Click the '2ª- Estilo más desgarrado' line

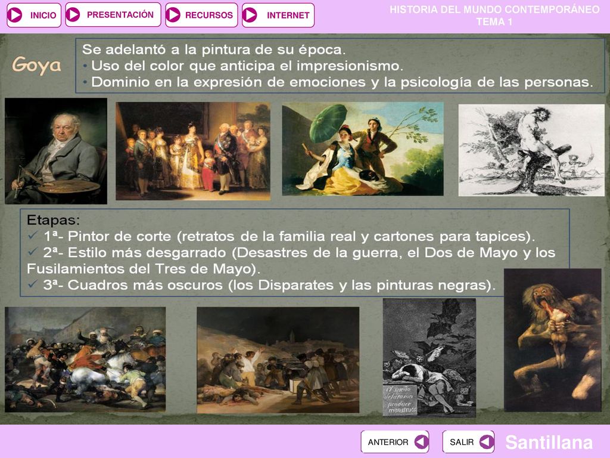pyautogui.click(x=291, y=261)
